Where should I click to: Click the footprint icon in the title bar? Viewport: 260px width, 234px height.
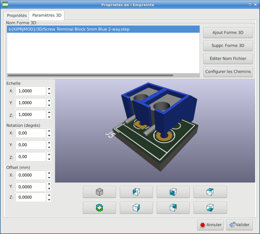click(5, 5)
